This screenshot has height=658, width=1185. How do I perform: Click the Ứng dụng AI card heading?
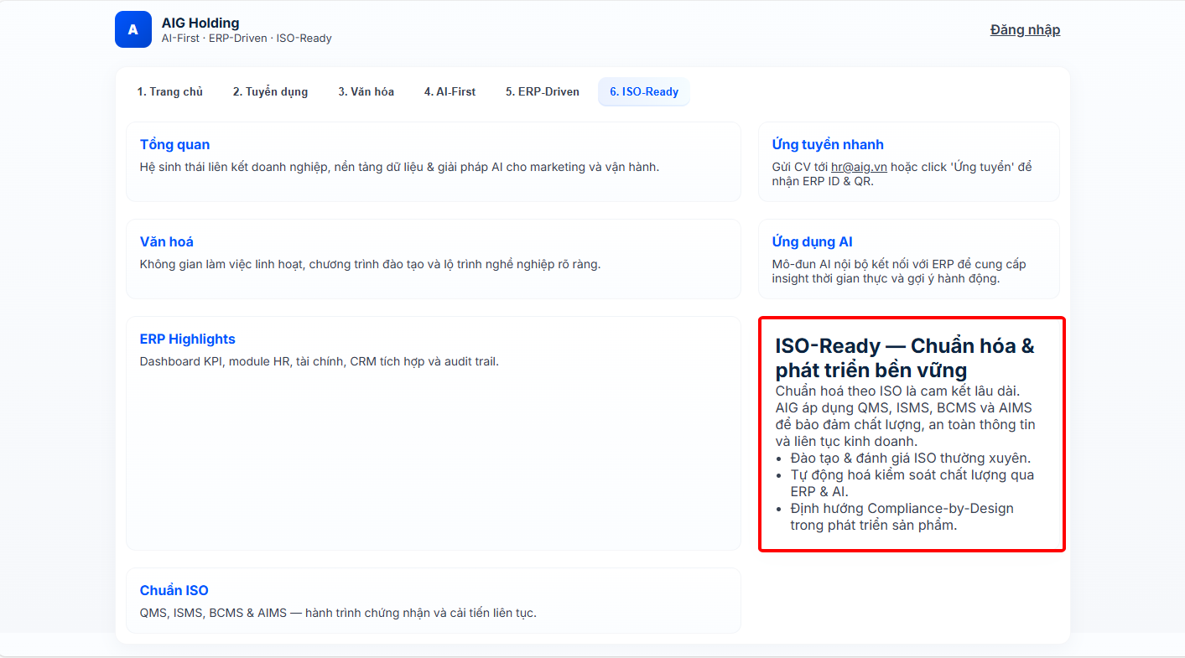[812, 241]
